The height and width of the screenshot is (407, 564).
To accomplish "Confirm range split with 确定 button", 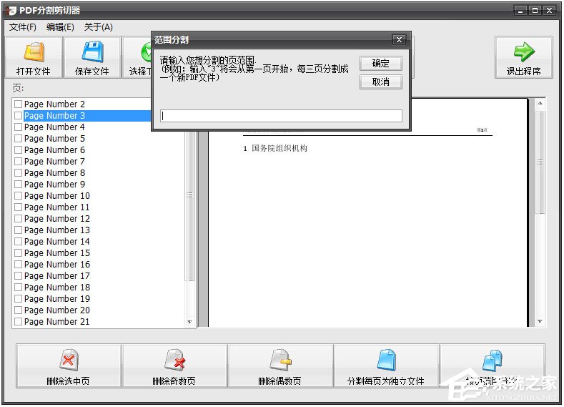I will point(380,64).
